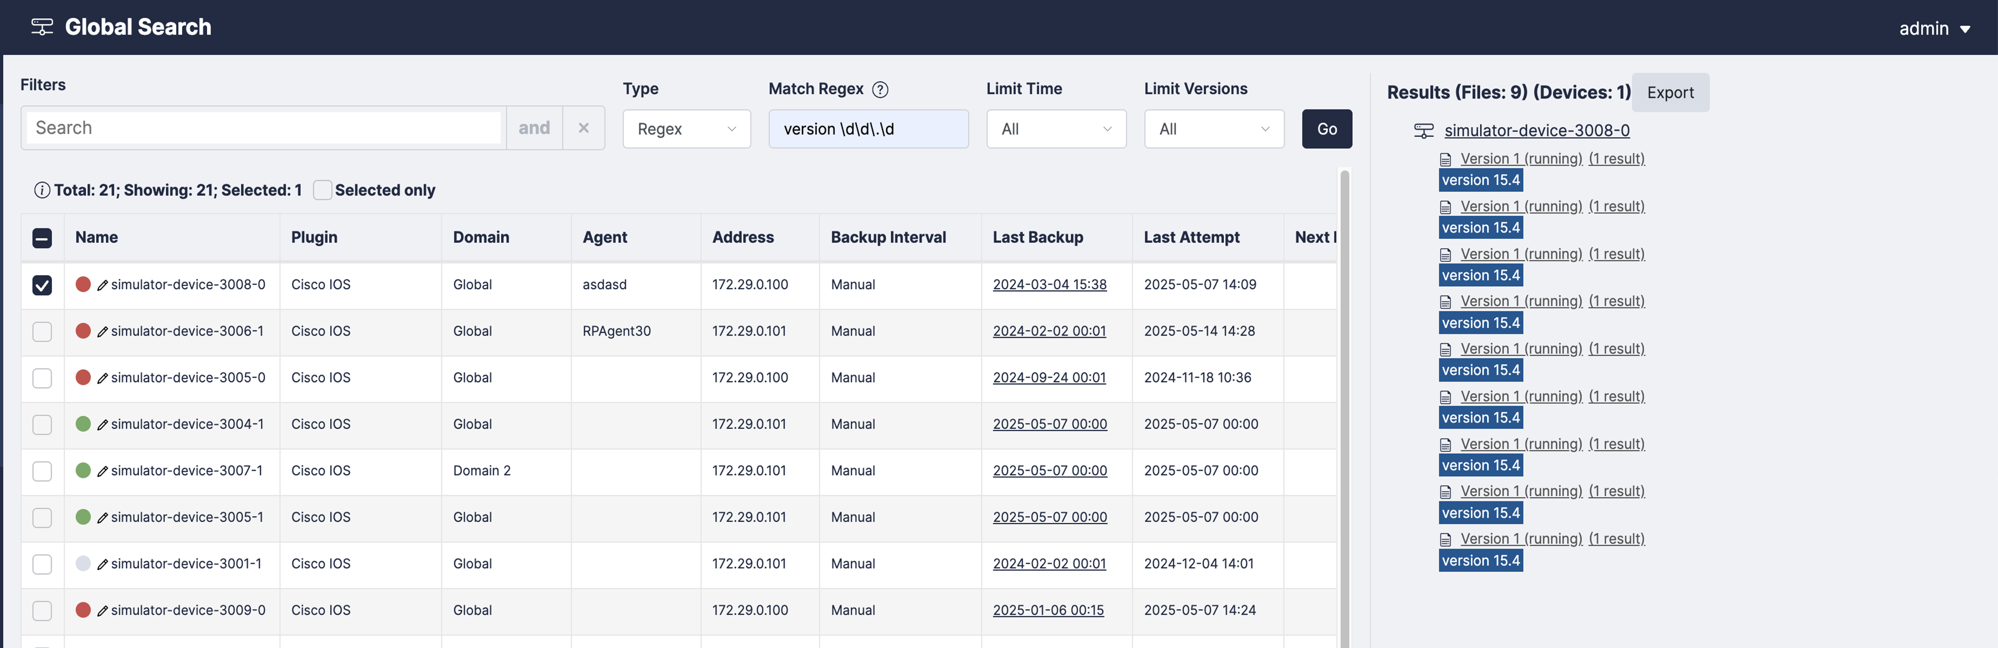Click the Match Regex help question icon
Screen dimensions: 1998x648
pyautogui.click(x=880, y=90)
